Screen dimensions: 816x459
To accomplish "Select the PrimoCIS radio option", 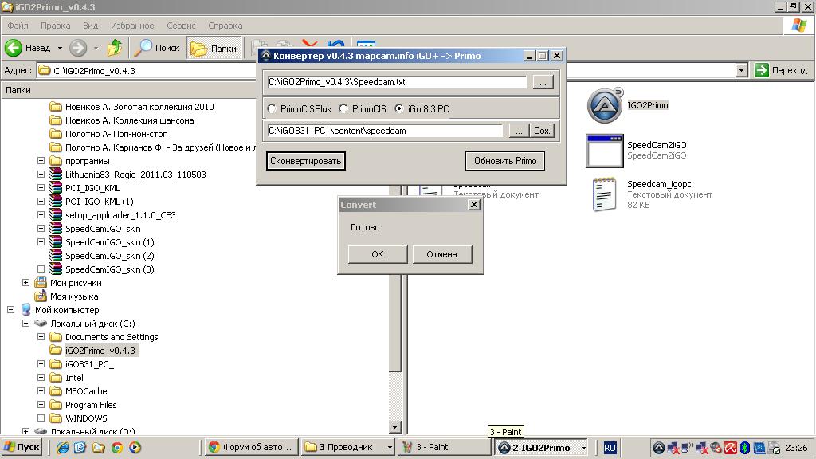I will pos(343,108).
